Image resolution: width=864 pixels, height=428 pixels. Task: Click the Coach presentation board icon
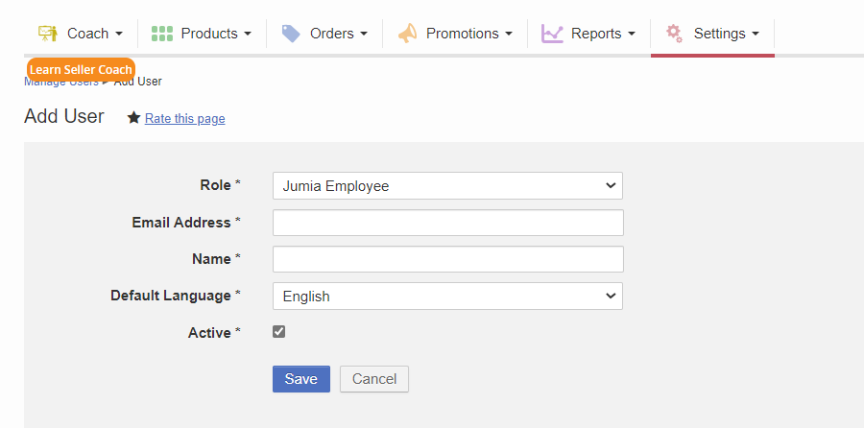(x=48, y=34)
